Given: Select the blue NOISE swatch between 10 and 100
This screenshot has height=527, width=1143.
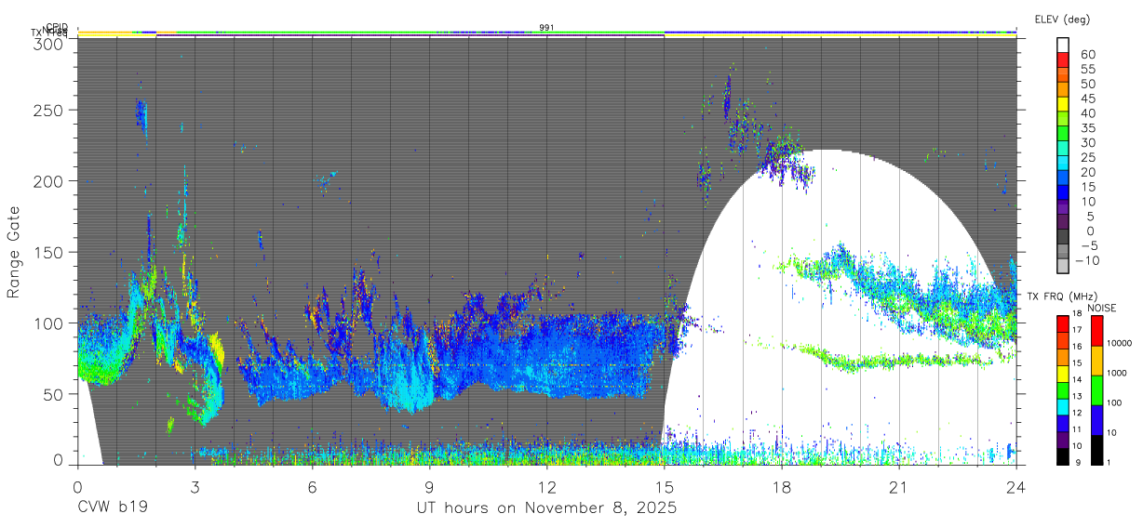Looking at the screenshot, I should (1096, 419).
